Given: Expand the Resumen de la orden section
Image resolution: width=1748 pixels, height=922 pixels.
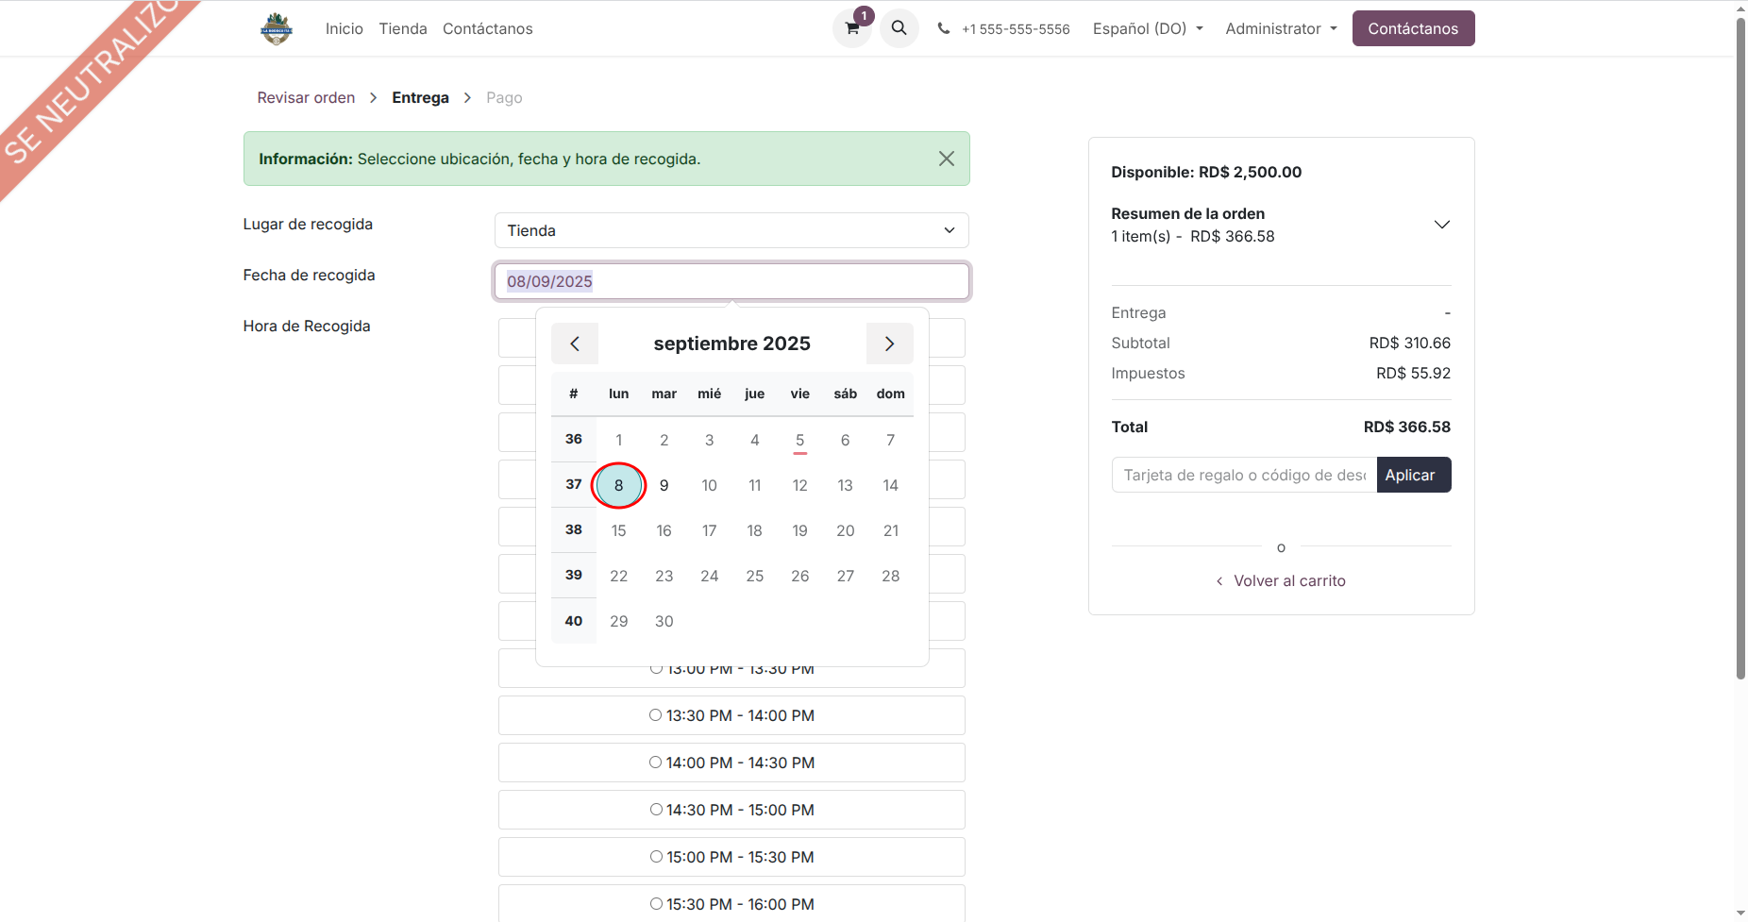Looking at the screenshot, I should pyautogui.click(x=1441, y=225).
